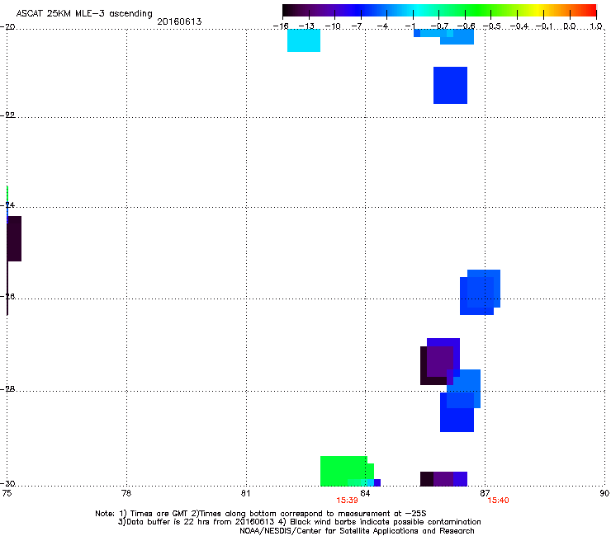This screenshot has height=536, width=611.
Task: Click the plot title "ASCAT 25KM MLE-3 ascending"
Action: tap(84, 14)
